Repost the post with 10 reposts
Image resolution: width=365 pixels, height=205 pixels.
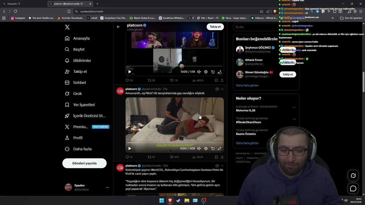click(151, 157)
